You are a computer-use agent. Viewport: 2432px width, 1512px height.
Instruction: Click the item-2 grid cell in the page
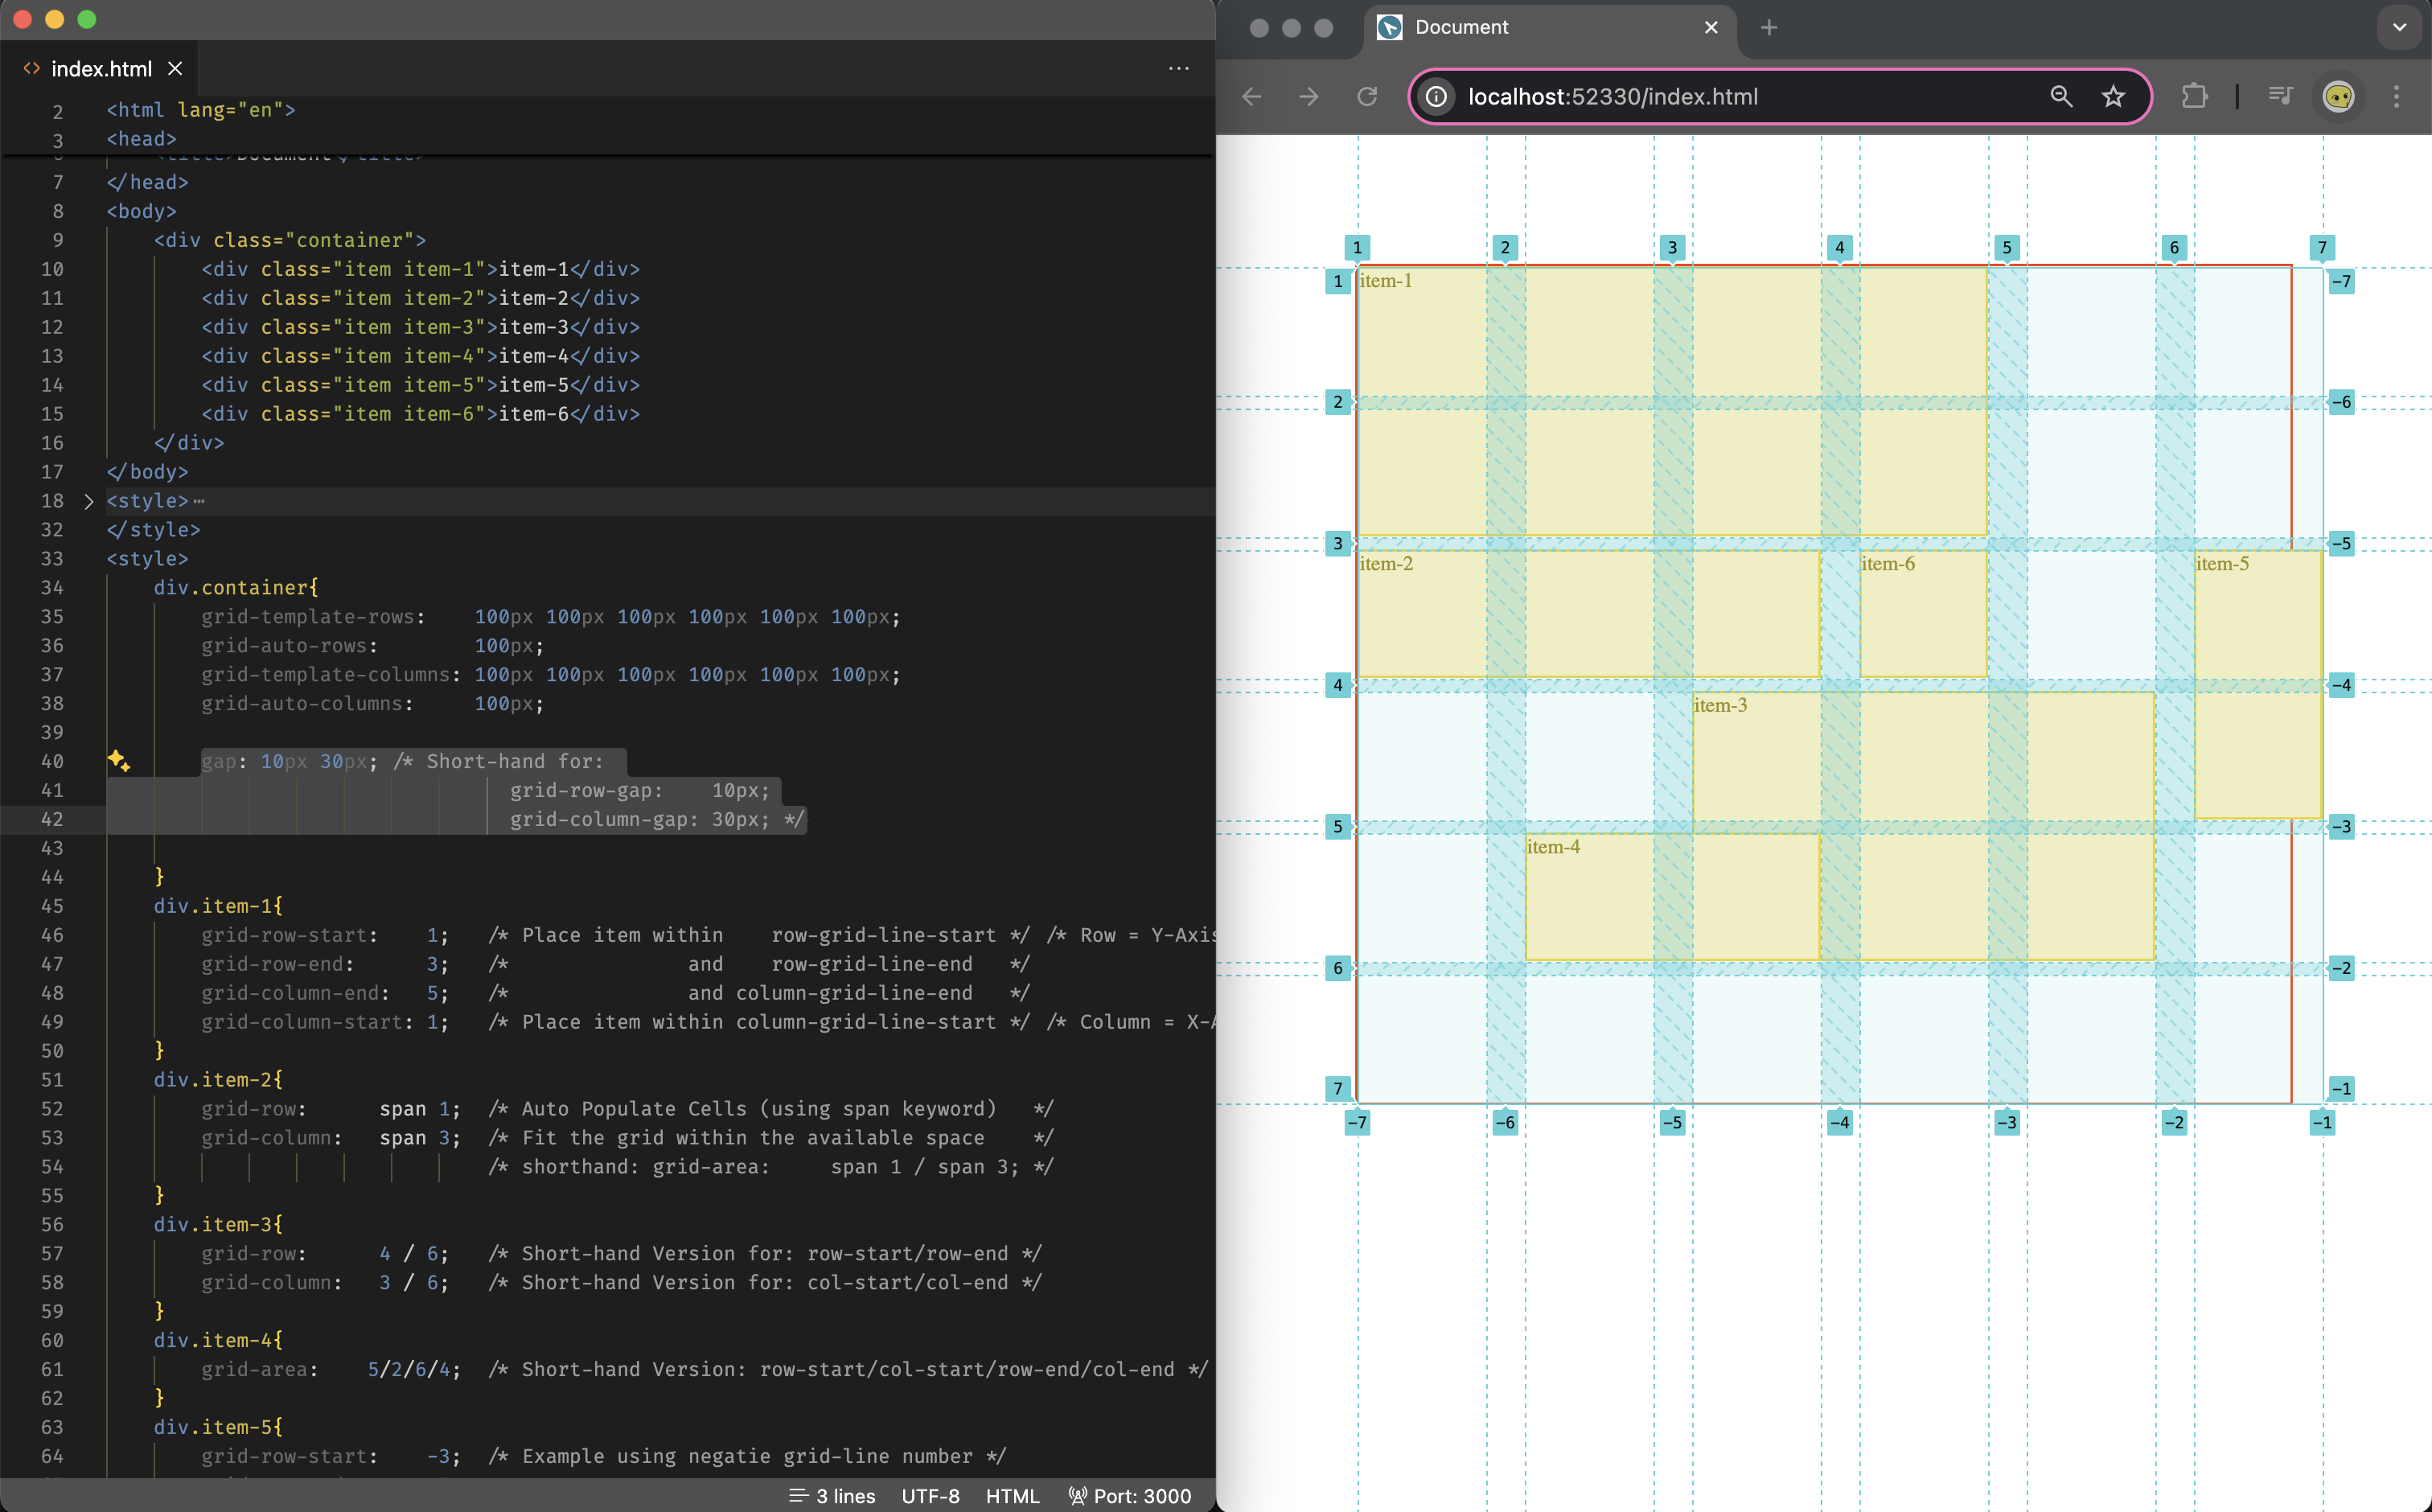click(x=1588, y=614)
